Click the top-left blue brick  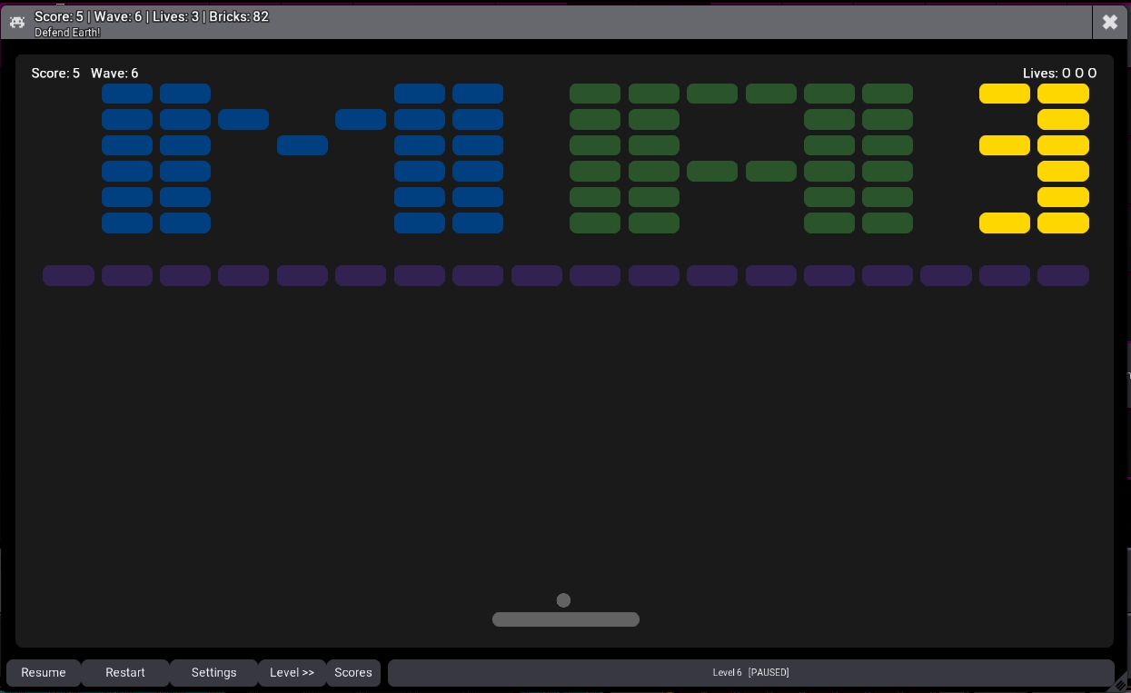(x=127, y=94)
